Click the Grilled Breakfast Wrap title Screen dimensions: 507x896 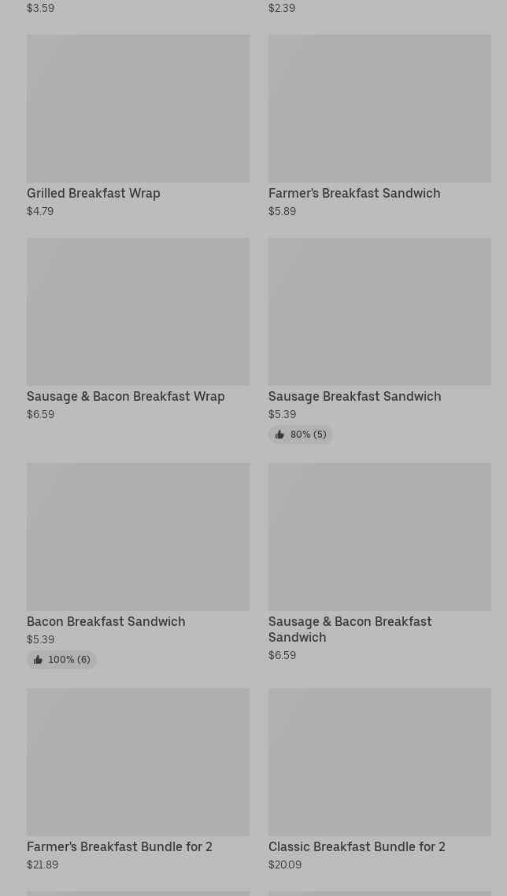[94, 194]
